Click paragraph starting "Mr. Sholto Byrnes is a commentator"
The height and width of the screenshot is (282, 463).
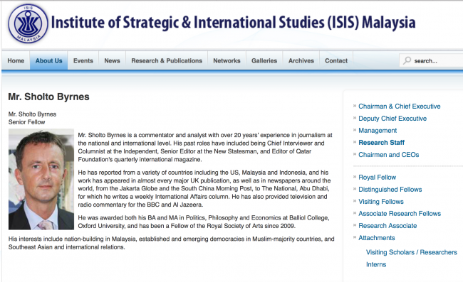click(x=205, y=147)
